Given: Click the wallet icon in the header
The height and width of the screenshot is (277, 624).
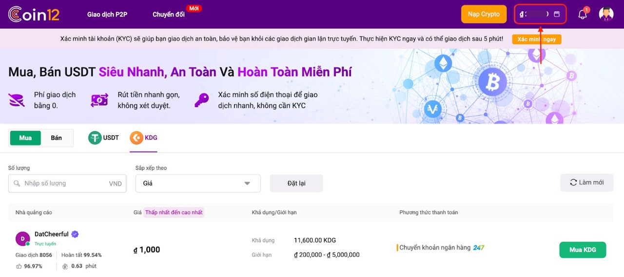Looking at the screenshot, I should (557, 14).
